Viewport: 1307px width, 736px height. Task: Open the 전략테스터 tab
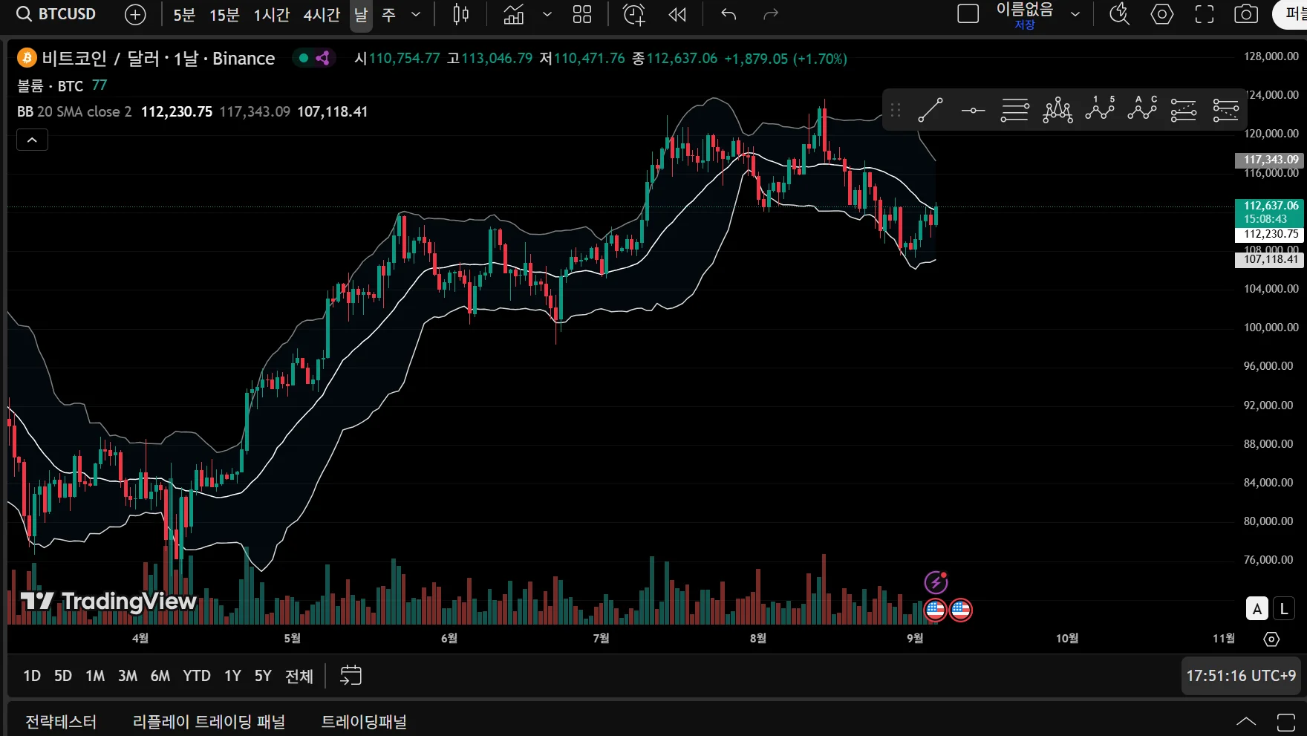tap(61, 722)
